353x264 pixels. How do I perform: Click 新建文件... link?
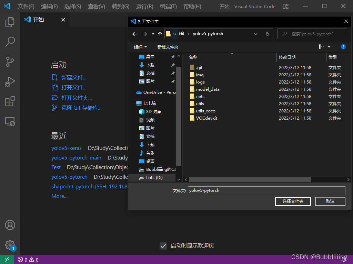click(74, 77)
